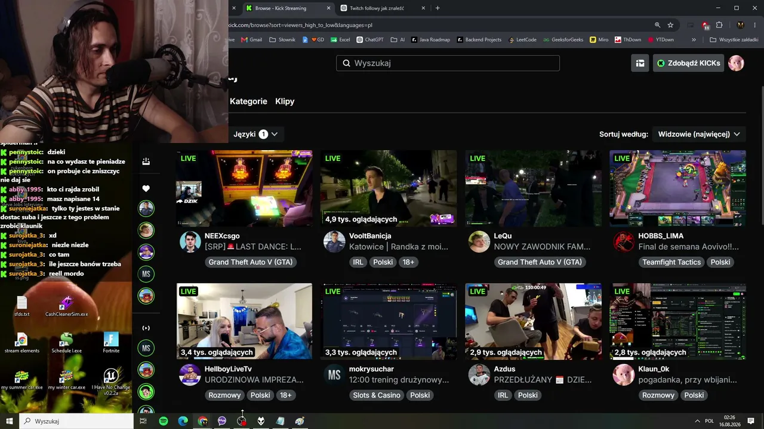
Task: Open the Excel bookmark
Action: click(340, 40)
